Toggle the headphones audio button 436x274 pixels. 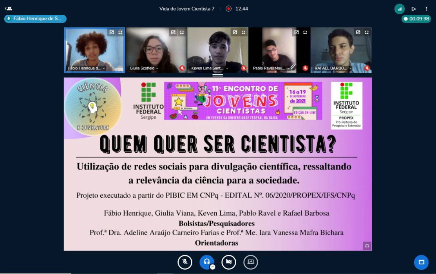pyautogui.click(x=206, y=261)
